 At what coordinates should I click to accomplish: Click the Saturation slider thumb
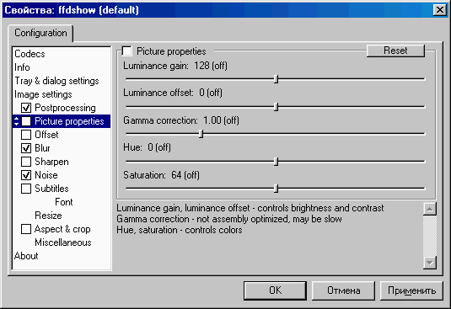point(277,189)
